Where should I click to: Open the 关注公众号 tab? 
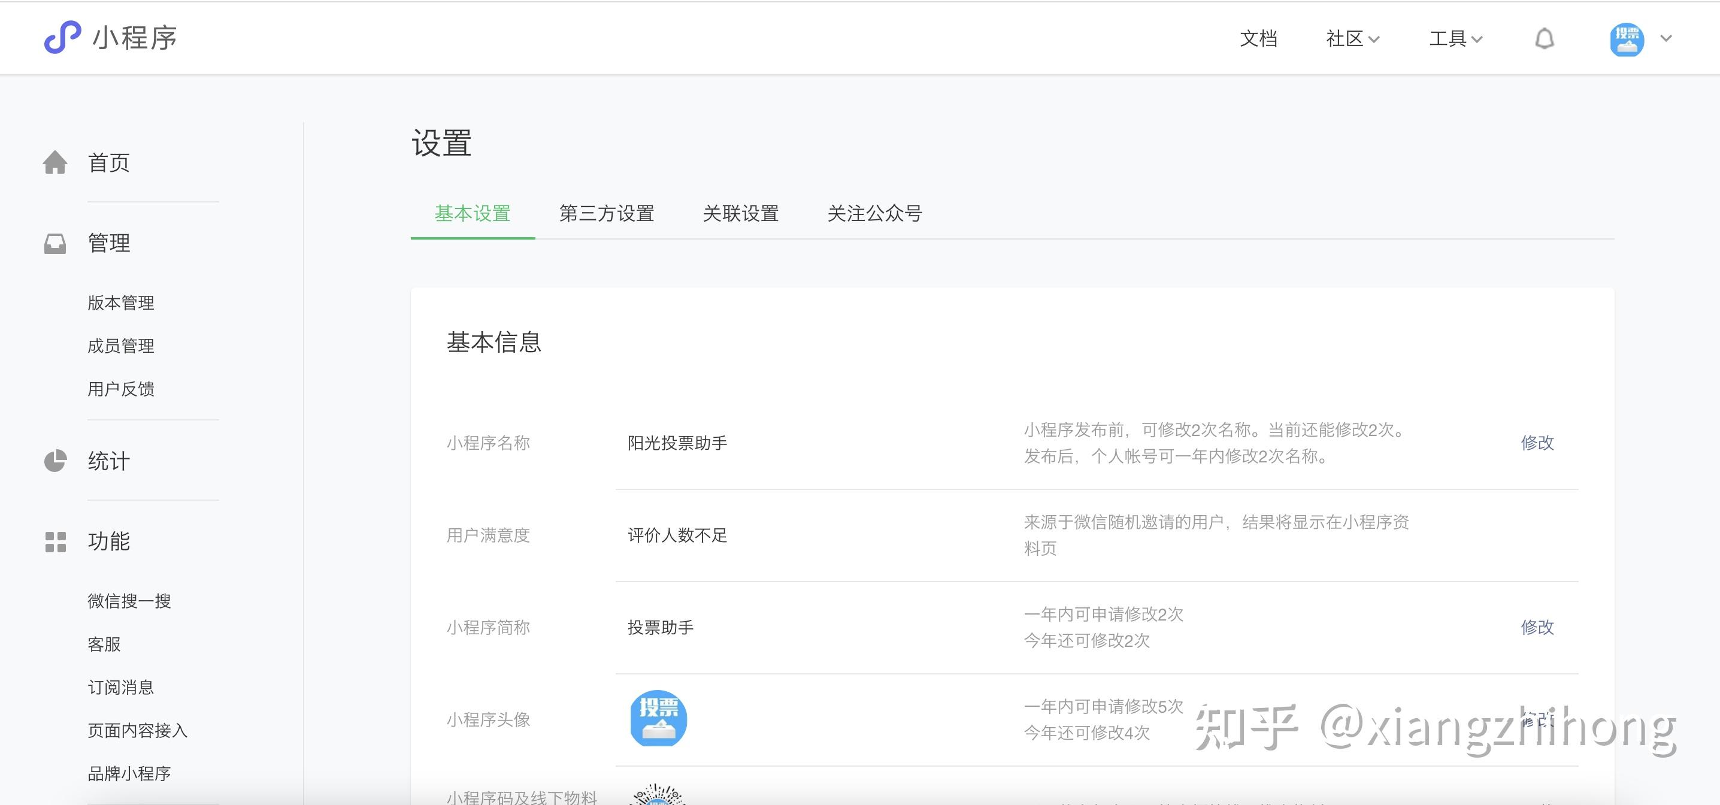tap(875, 214)
